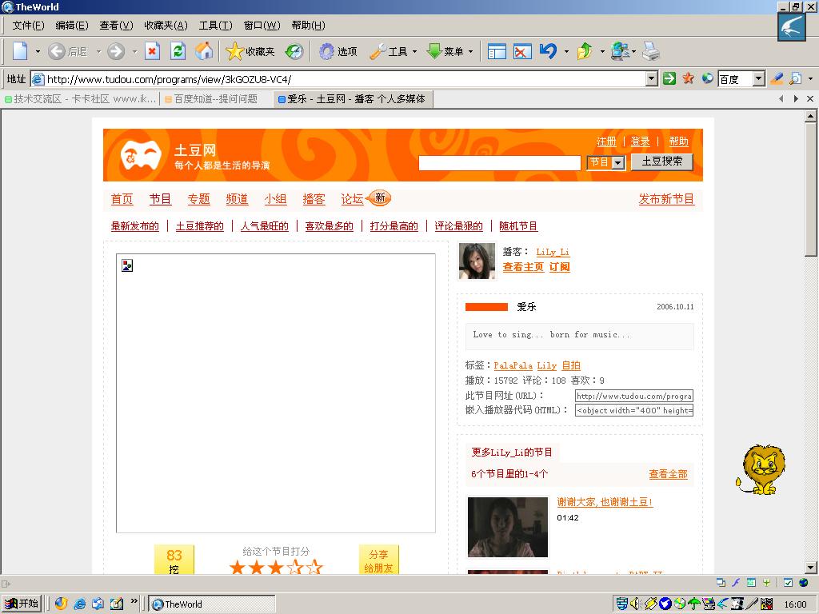Viewport: 819px width, 614px height.
Task: Click the green up-arrow folder icon
Action: pyautogui.click(x=585, y=51)
